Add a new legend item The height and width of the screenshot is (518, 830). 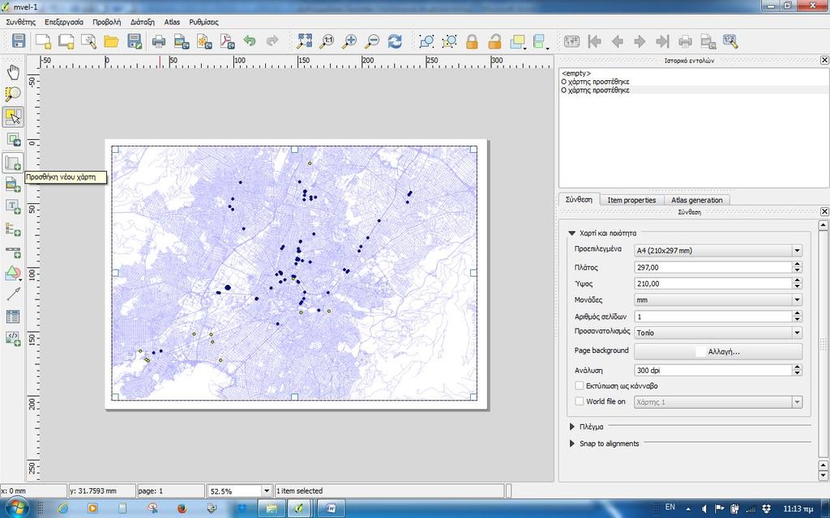(x=13, y=229)
